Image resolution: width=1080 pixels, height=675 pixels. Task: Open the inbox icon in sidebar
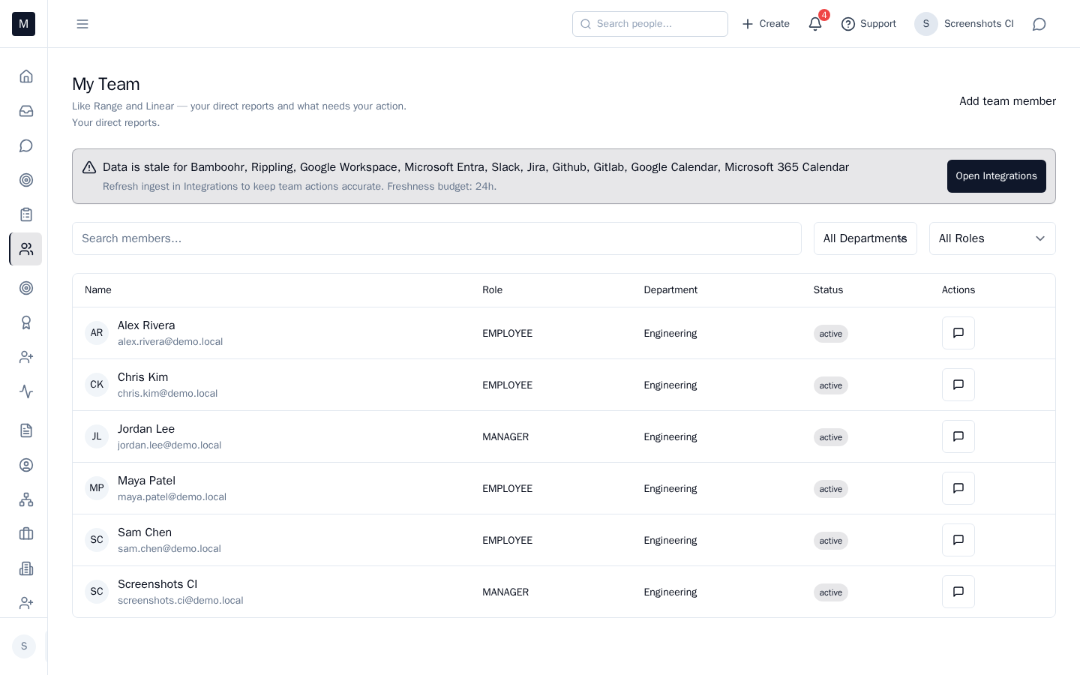pyautogui.click(x=26, y=111)
